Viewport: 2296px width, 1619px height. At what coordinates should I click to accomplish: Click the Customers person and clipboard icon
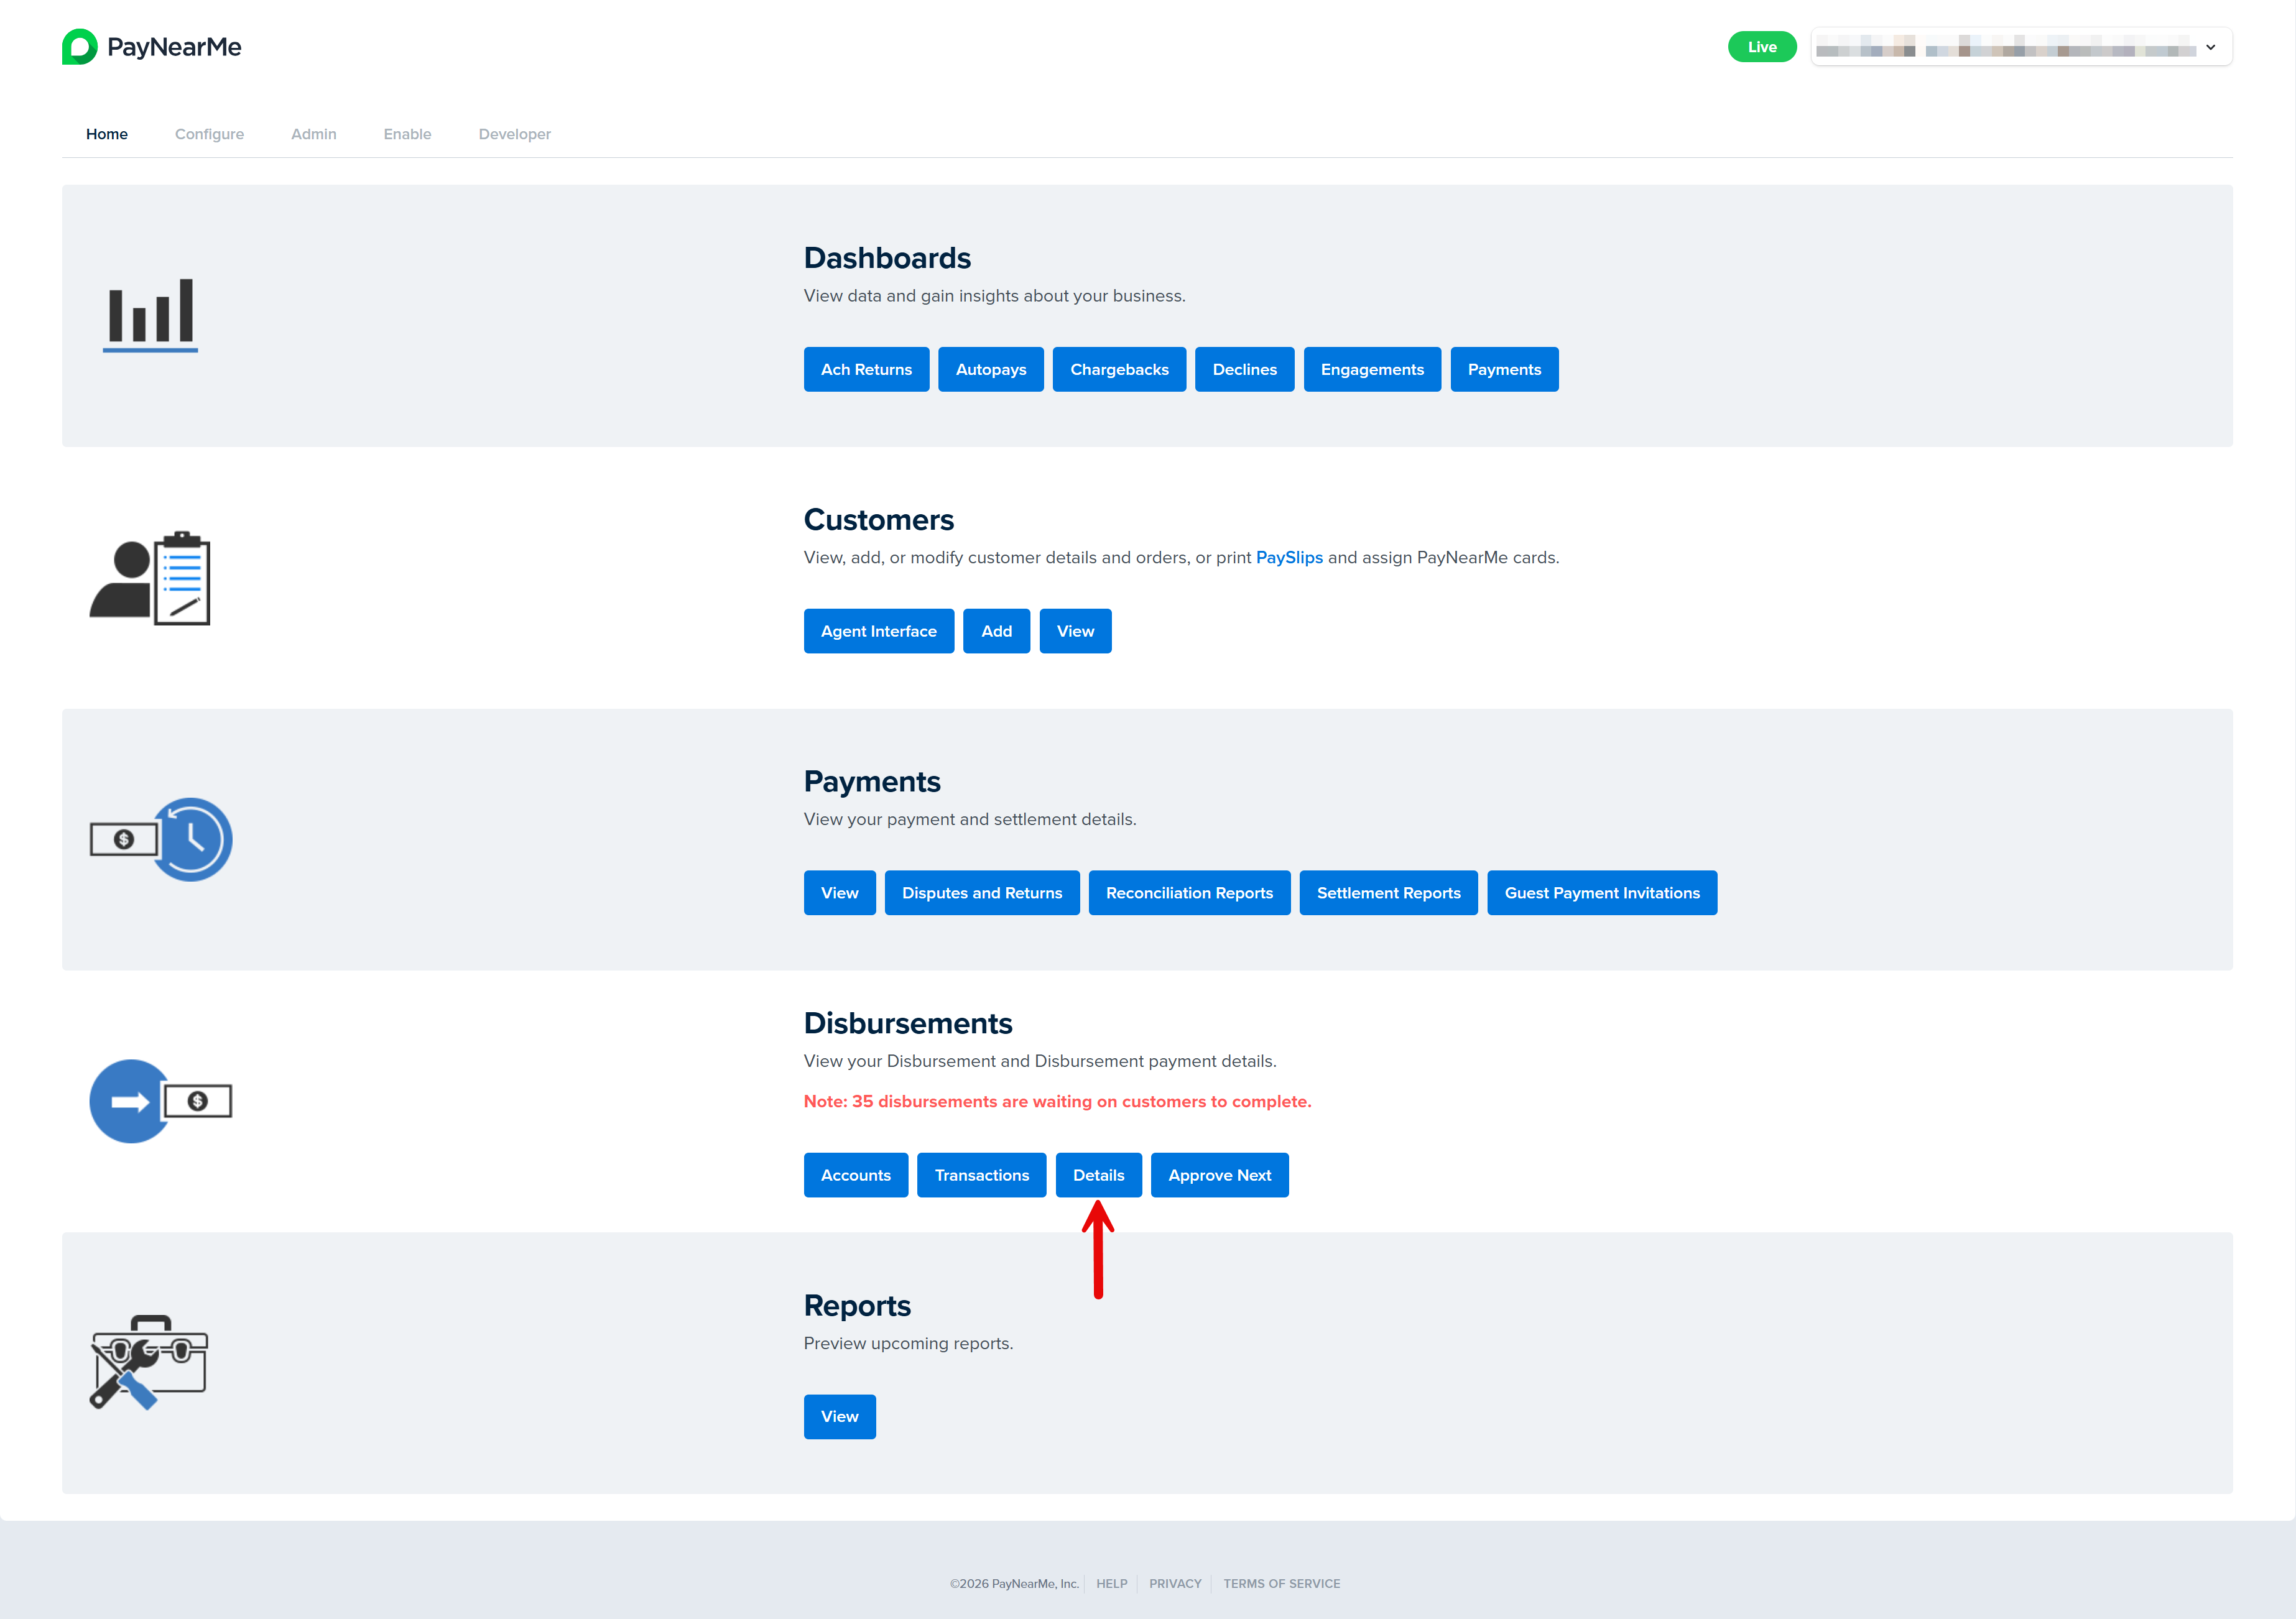(150, 578)
